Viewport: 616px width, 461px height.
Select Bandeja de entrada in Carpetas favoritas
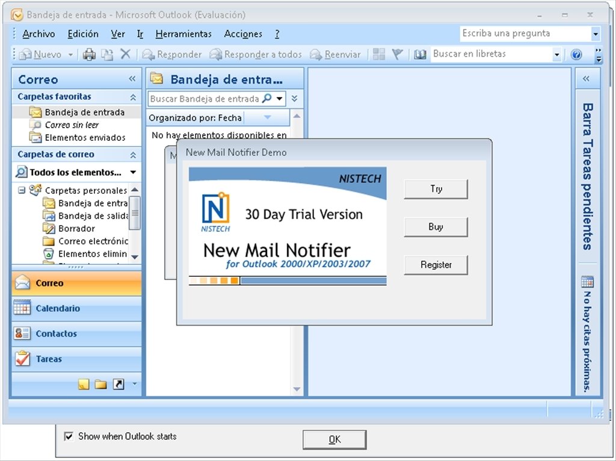click(x=76, y=113)
